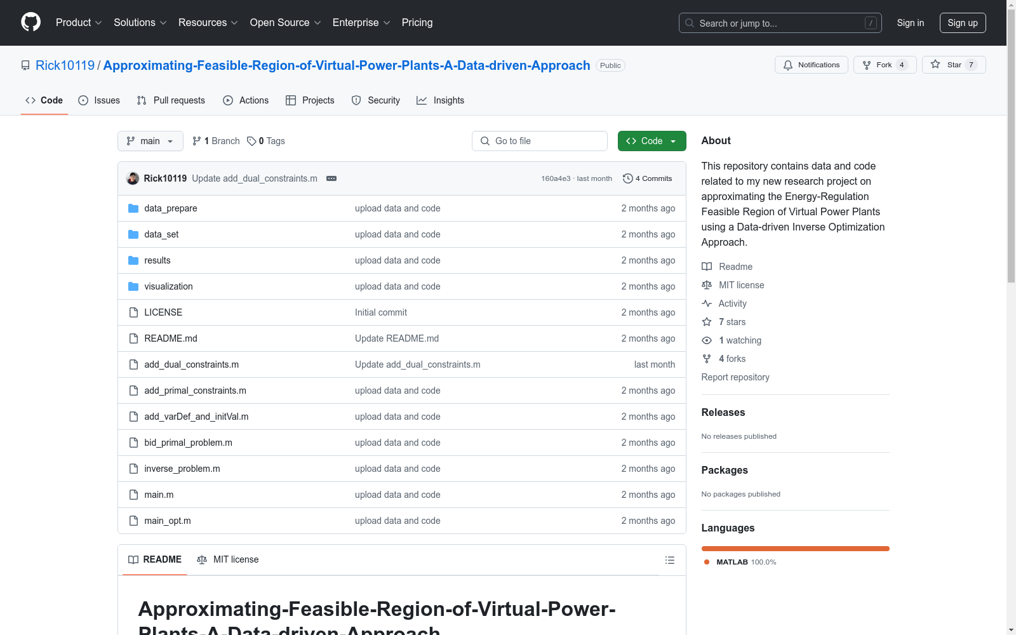
Task: Open main_opt.m file
Action: pos(168,521)
